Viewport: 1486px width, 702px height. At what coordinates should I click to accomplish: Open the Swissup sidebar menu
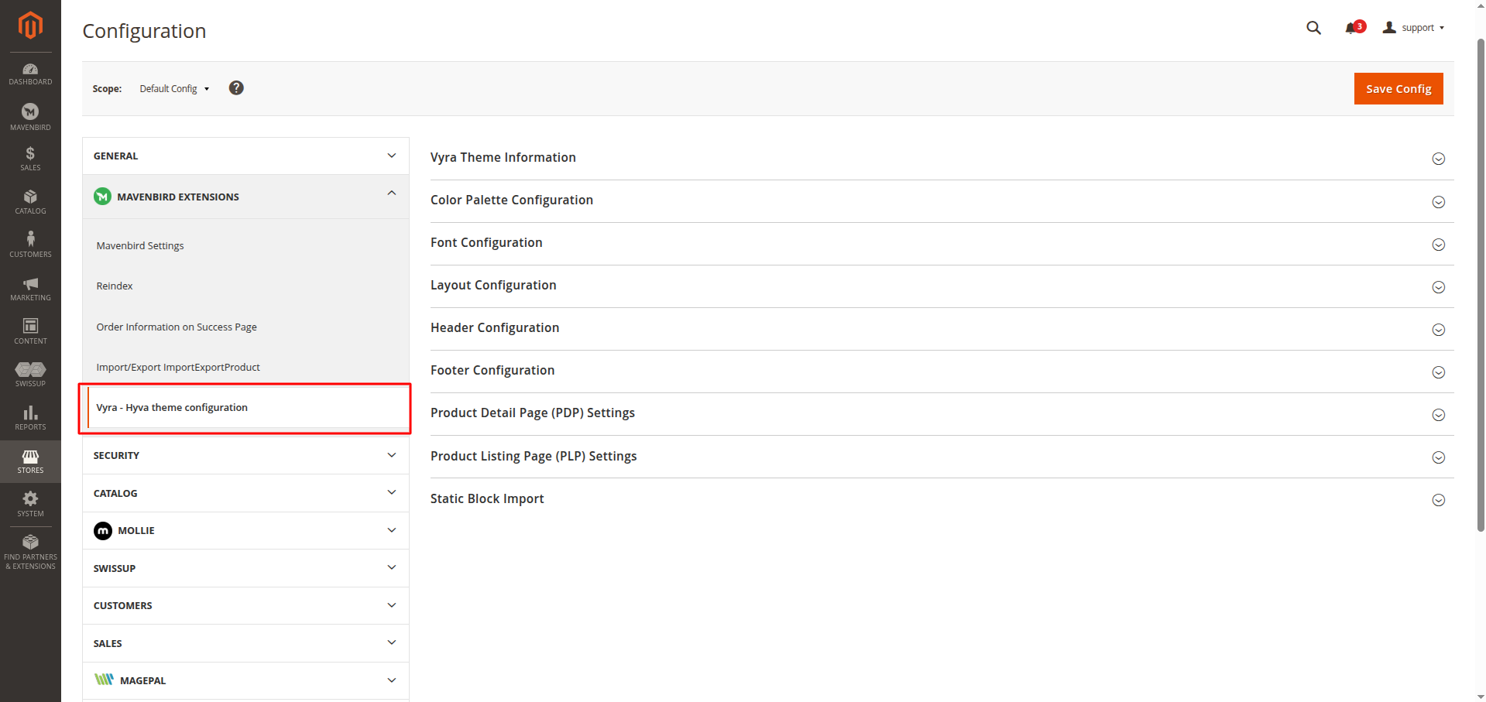point(30,375)
